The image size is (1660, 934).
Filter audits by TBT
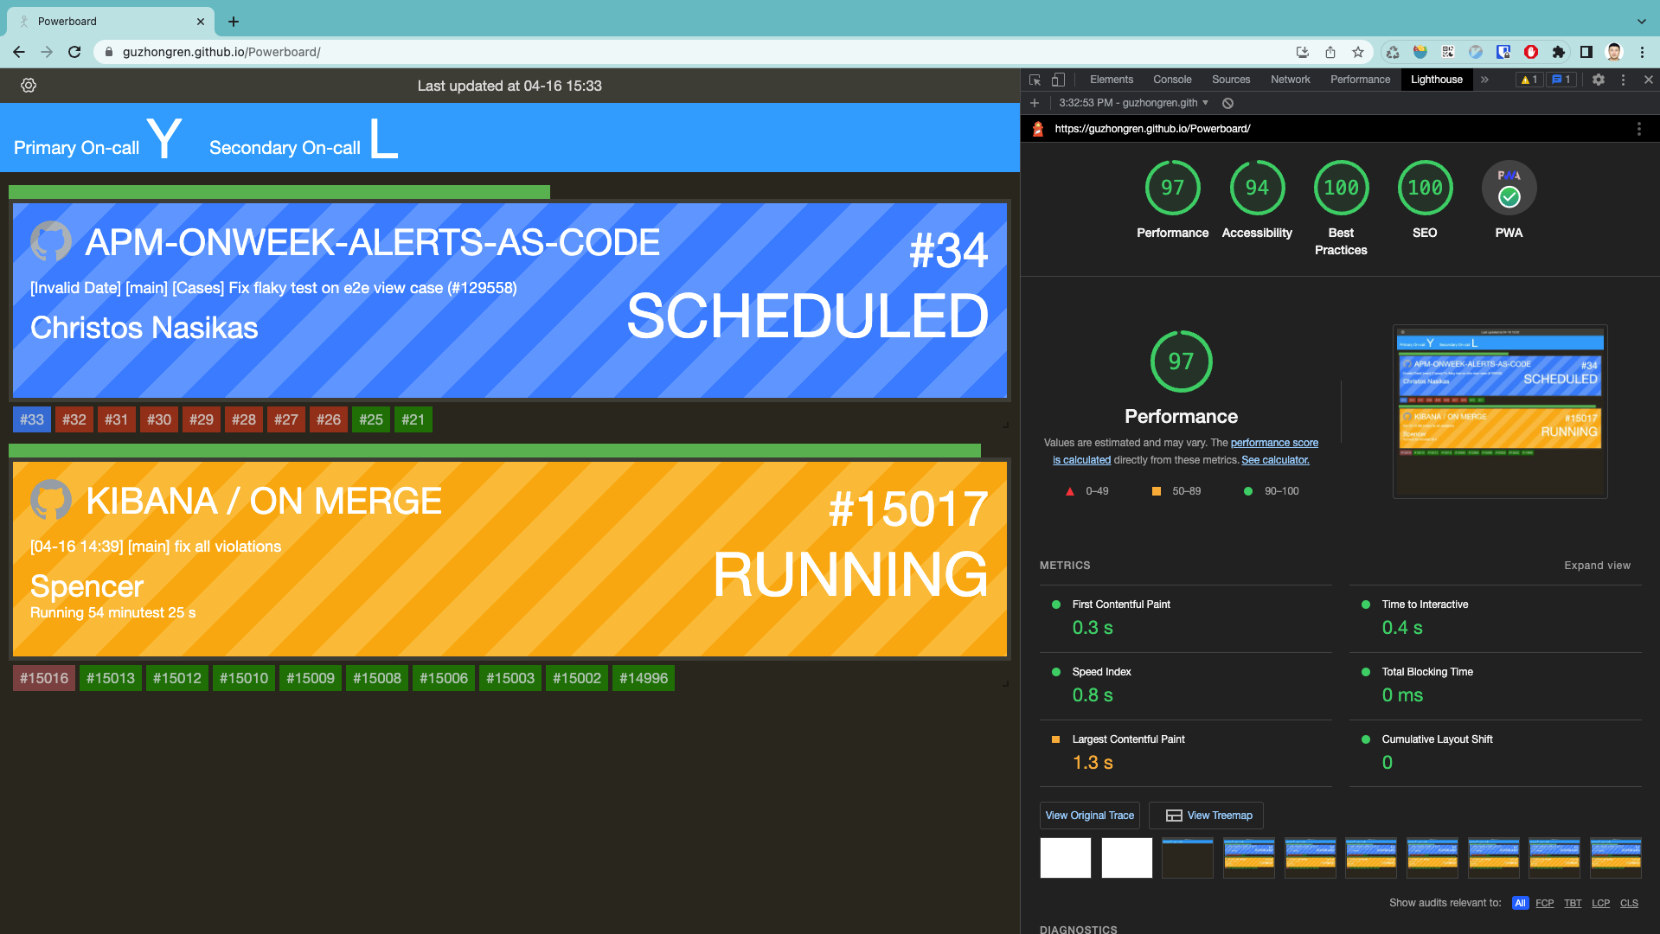point(1573,903)
